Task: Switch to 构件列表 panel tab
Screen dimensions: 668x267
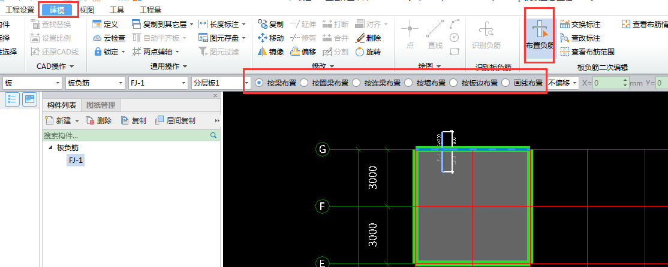Action: (x=62, y=105)
